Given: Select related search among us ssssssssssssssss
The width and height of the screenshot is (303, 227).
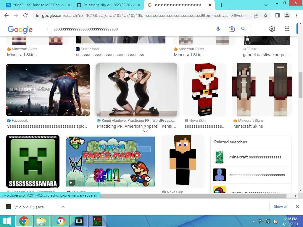Looking at the screenshot, I should (x=251, y=189).
